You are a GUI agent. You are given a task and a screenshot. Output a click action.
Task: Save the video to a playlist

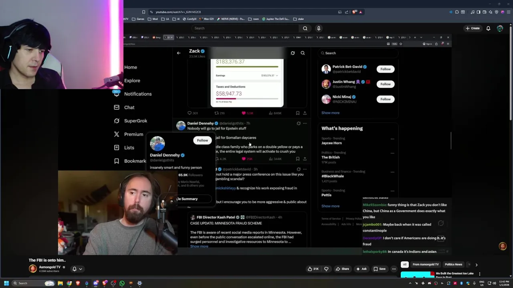[379, 269]
